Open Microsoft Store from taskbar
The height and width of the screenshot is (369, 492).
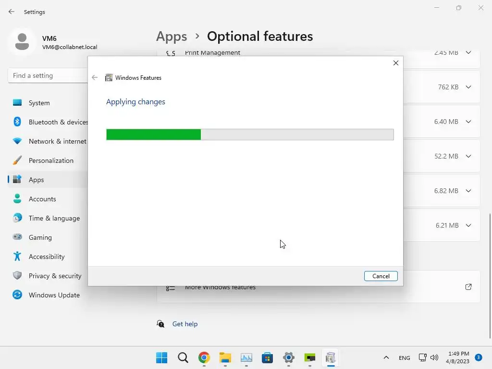pos(267,357)
